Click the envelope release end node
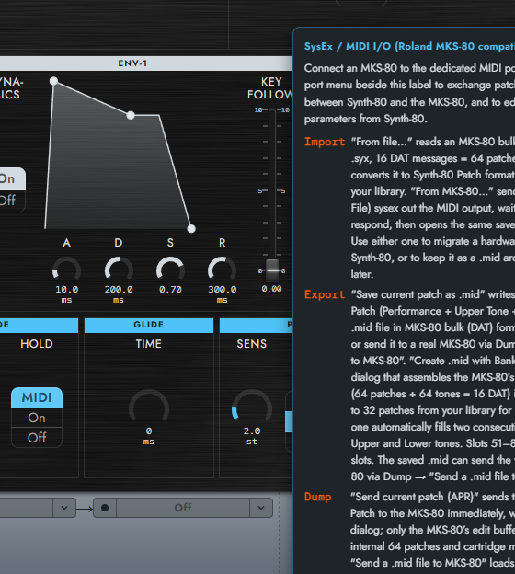Viewport: 515px width, 574px height. [x=191, y=229]
